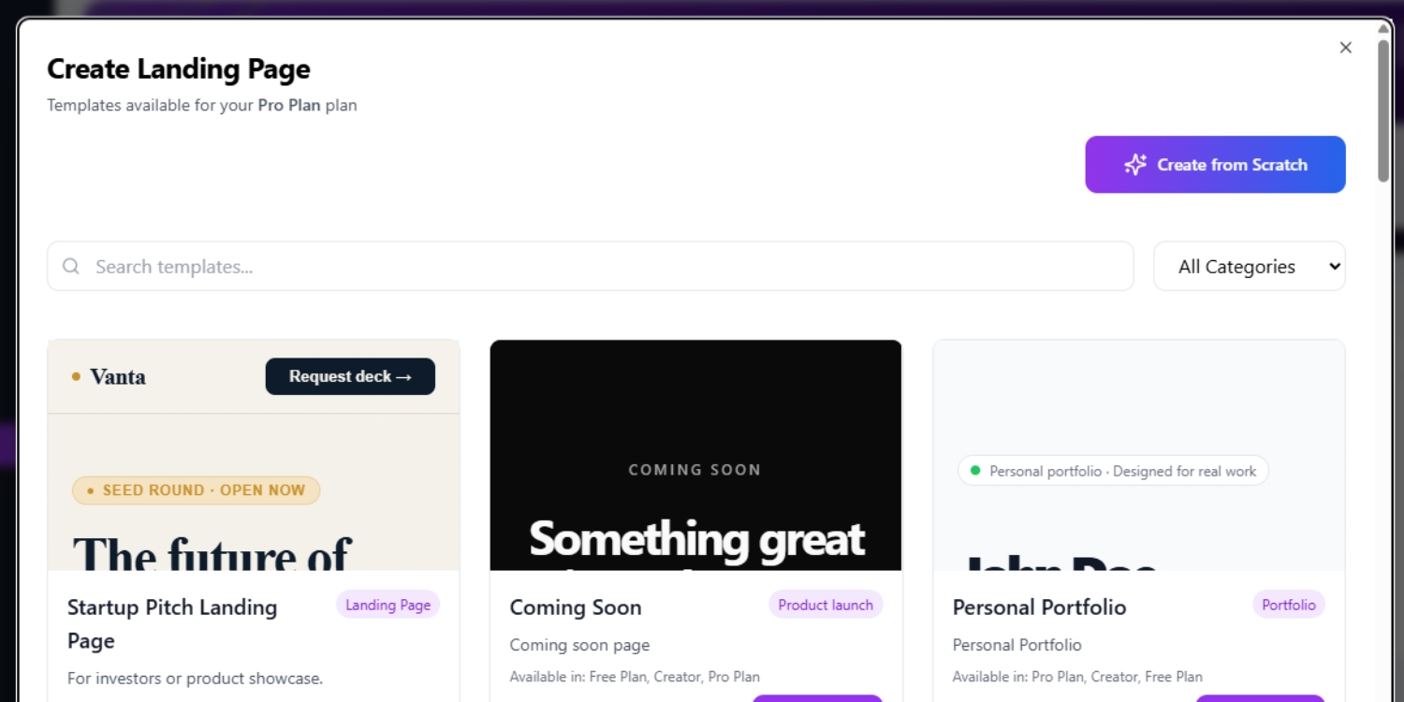Select the Portfolio category tag
This screenshot has width=1404, height=702.
pos(1288,605)
